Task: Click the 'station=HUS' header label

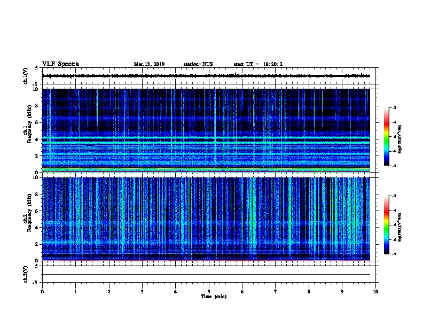Action: (x=198, y=64)
